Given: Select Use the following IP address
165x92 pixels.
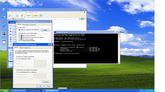Looking at the screenshot, I should (17, 59).
